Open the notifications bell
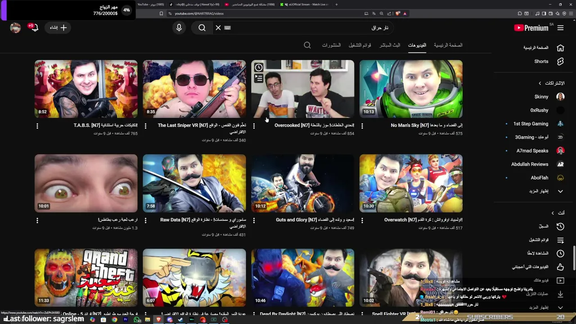 [x=34, y=28]
